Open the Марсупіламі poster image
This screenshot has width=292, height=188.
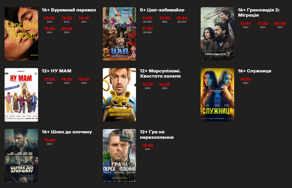click(x=119, y=95)
